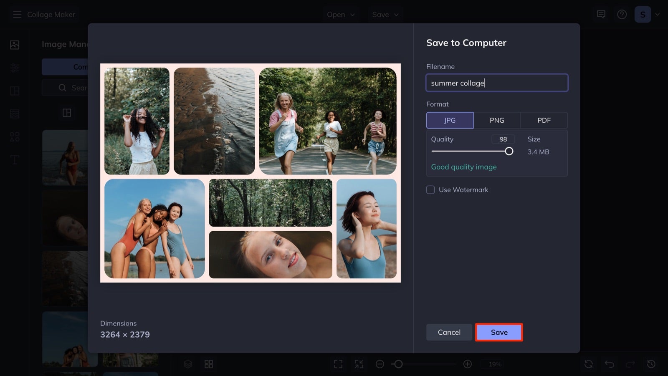The width and height of the screenshot is (668, 376).
Task: Select the JPG format option
Action: pos(450,120)
